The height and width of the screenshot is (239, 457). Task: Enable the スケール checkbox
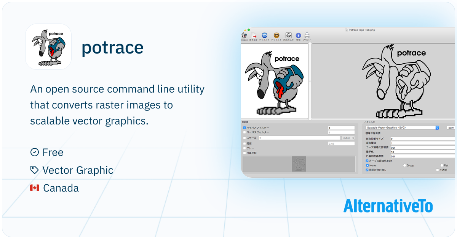coord(244,138)
